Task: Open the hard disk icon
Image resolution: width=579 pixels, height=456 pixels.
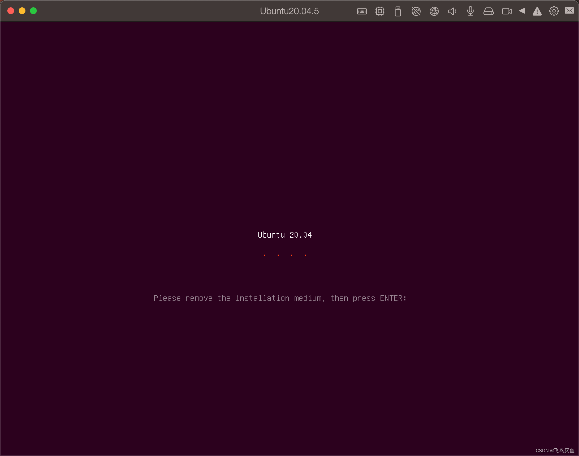Action: [x=489, y=11]
